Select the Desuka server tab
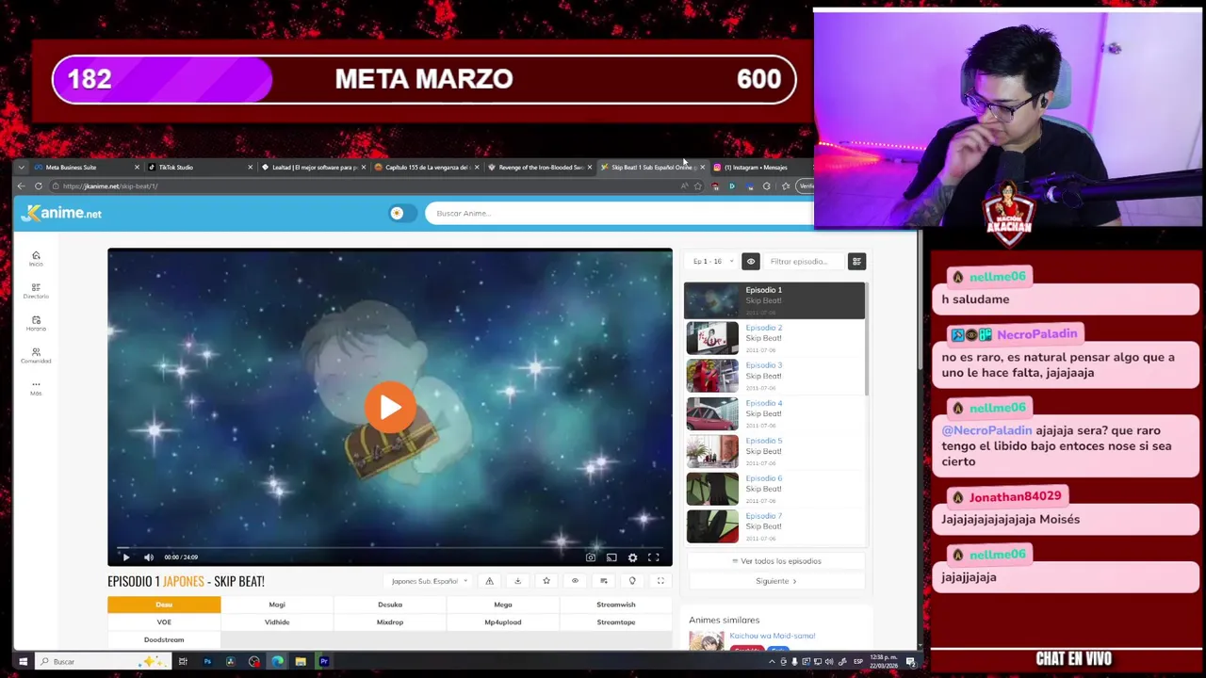 (x=390, y=605)
